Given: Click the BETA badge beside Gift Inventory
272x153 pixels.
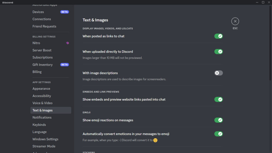Looking at the screenshot, I should coord(65,65).
